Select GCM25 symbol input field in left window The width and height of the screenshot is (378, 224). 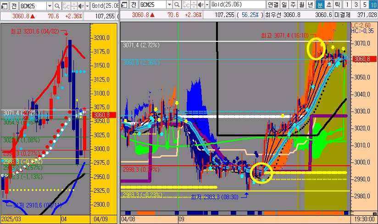[33, 6]
